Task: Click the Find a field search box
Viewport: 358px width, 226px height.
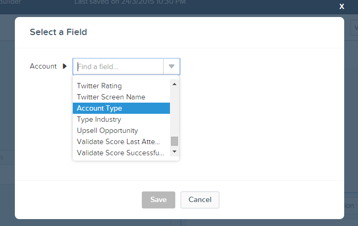Action: coord(119,66)
